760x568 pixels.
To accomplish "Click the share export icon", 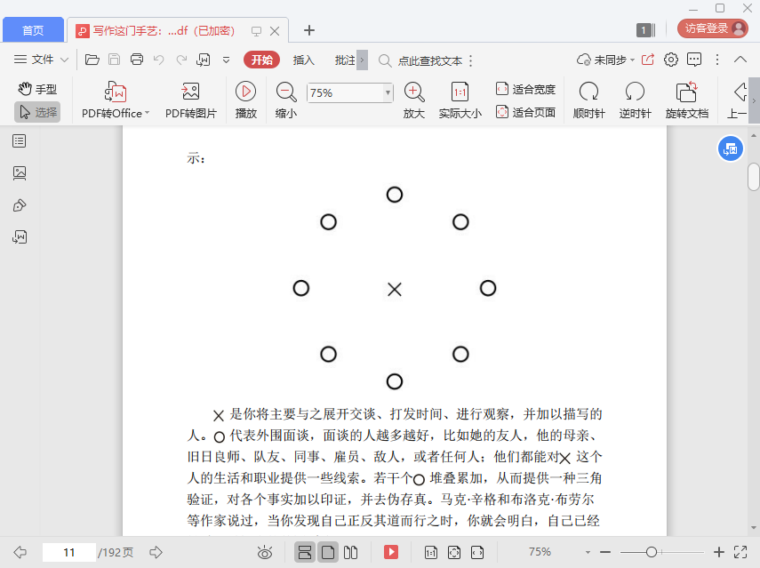I will click(x=648, y=60).
